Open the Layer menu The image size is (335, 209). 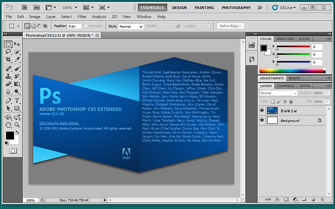coord(51,16)
